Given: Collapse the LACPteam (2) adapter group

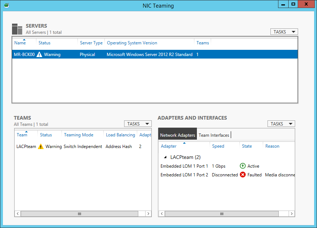Looking at the screenshot, I should pyautogui.click(x=165, y=157).
